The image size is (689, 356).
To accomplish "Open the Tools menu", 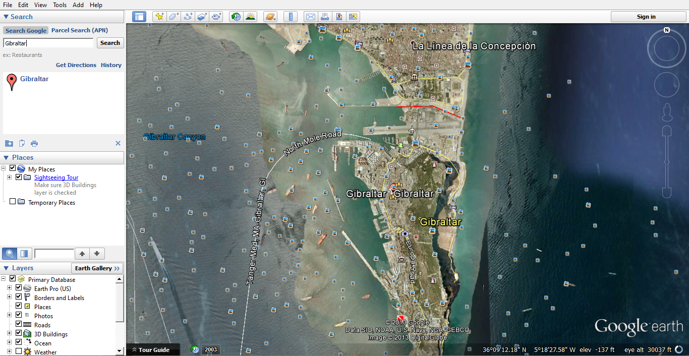I will point(60,5).
